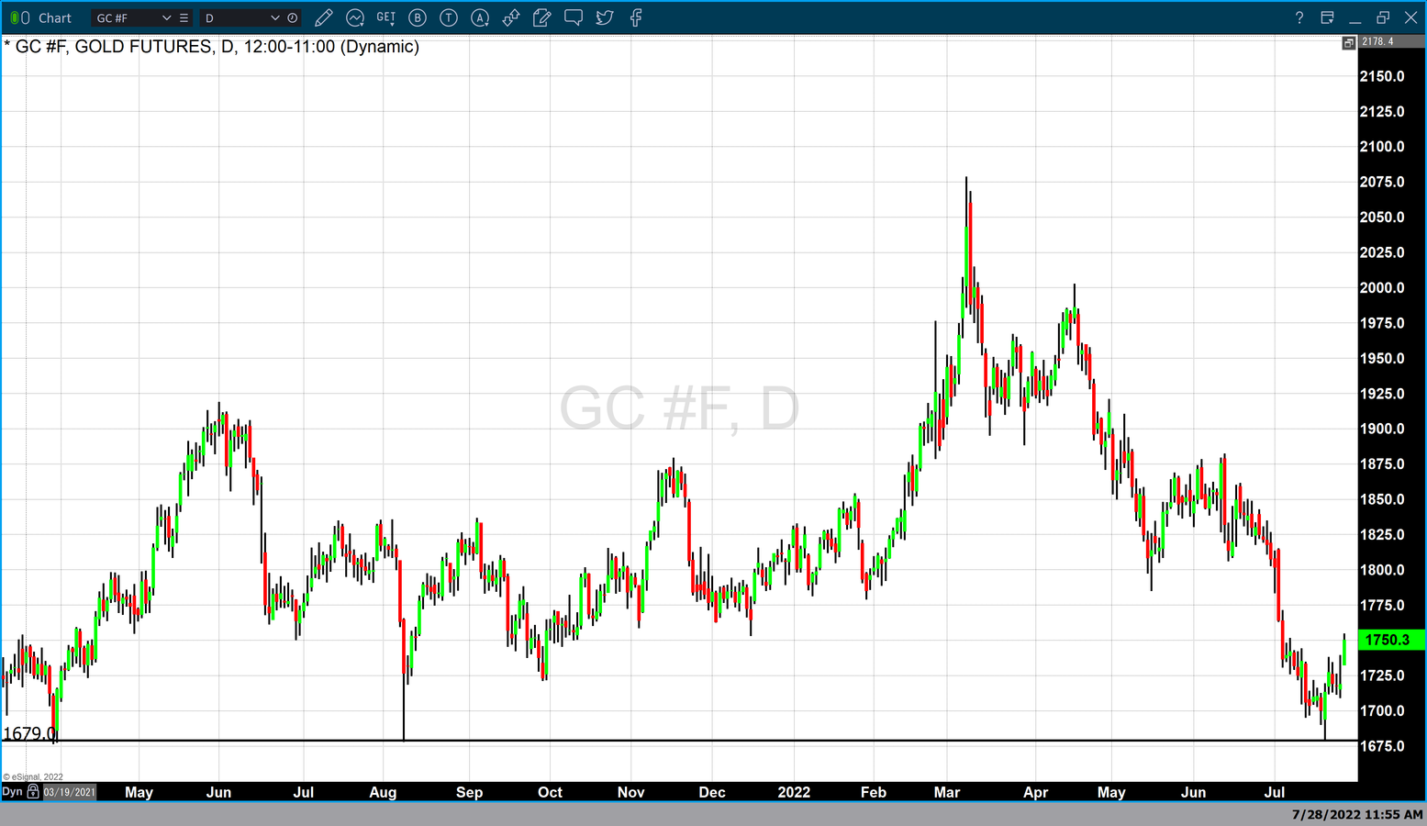Select the pencil drawing tool

(x=323, y=17)
